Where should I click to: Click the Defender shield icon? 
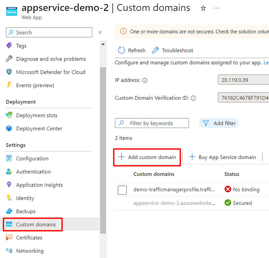[9, 72]
